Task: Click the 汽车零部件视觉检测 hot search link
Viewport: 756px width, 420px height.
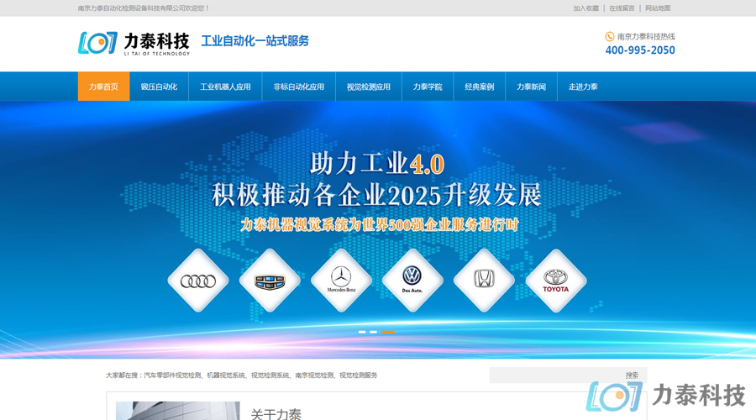Action: [x=172, y=375]
